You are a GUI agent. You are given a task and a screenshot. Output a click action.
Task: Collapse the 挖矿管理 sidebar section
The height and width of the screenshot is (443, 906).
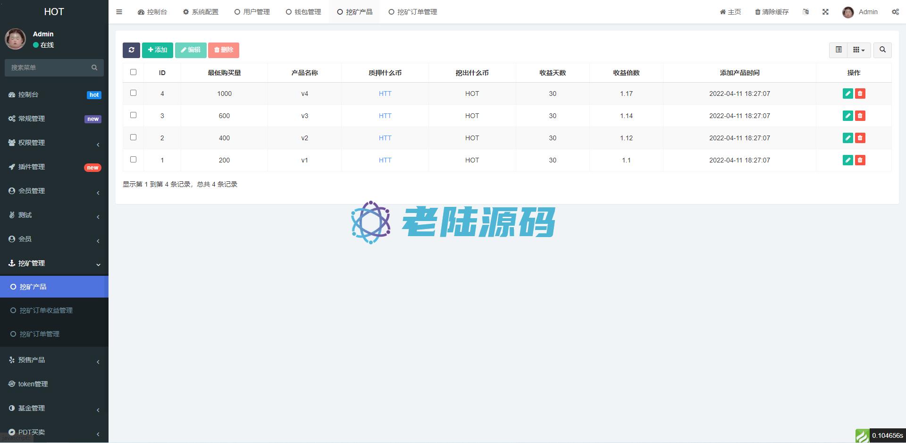54,263
